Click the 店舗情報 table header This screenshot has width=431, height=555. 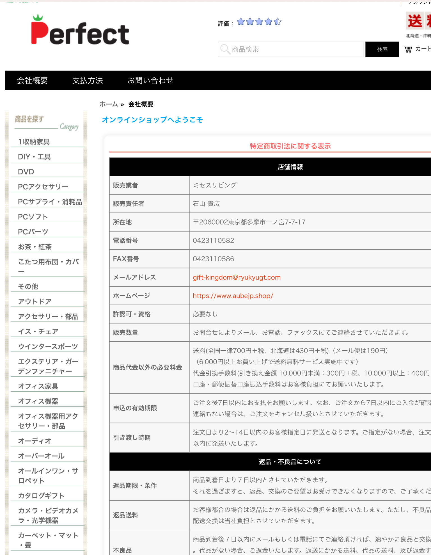[x=270, y=167]
